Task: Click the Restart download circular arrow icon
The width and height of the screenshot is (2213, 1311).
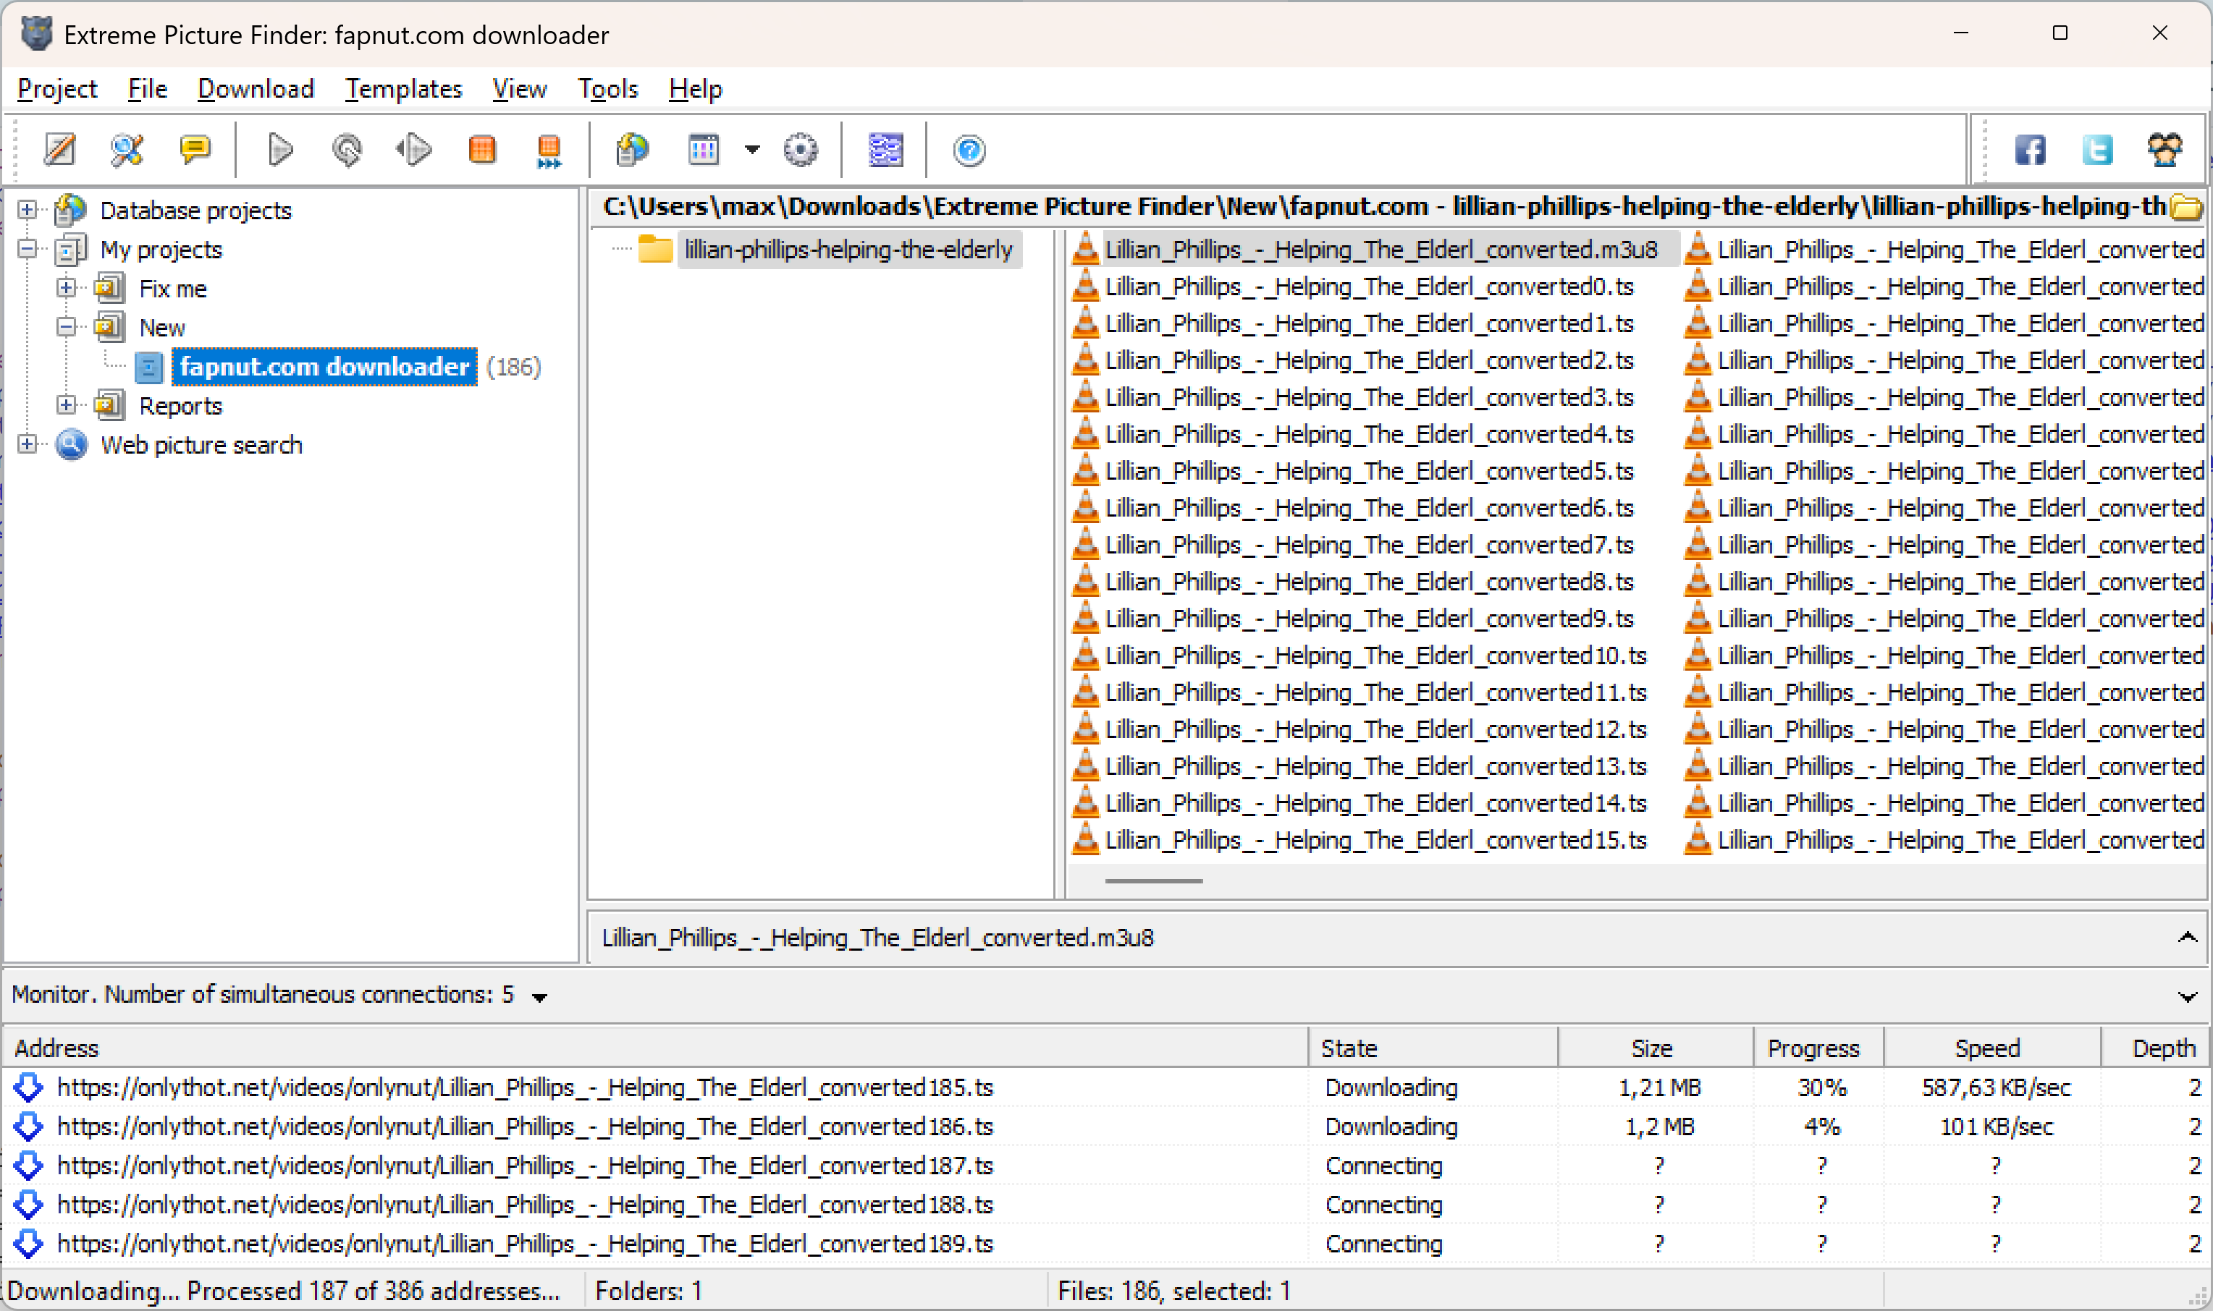Action: (347, 150)
